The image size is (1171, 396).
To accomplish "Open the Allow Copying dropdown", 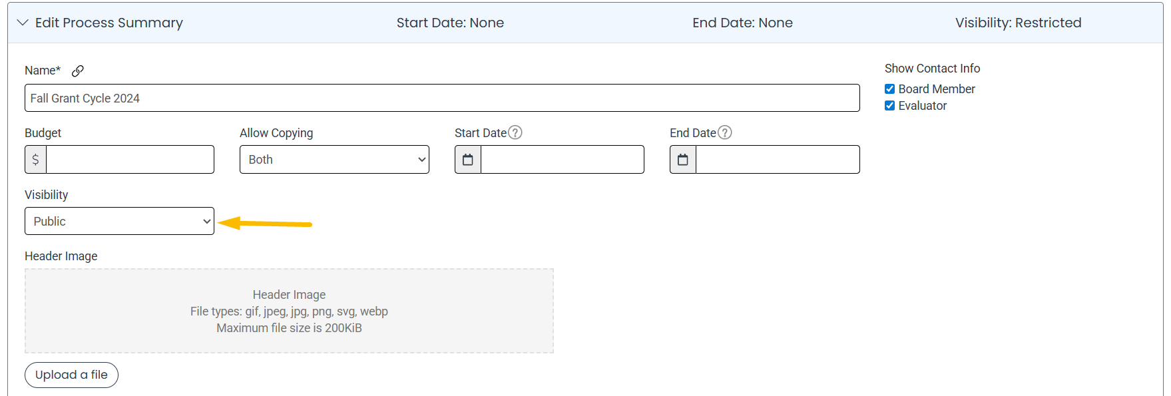I will coord(334,159).
